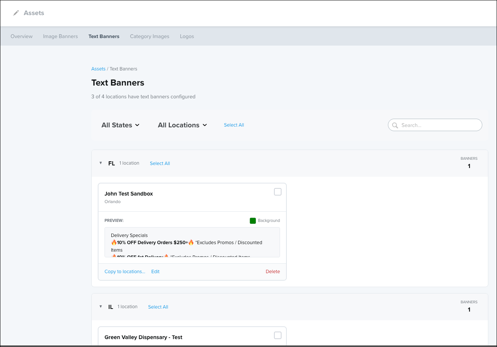This screenshot has width=497, height=347.
Task: Click the locations configured summary text
Action: coord(143,97)
